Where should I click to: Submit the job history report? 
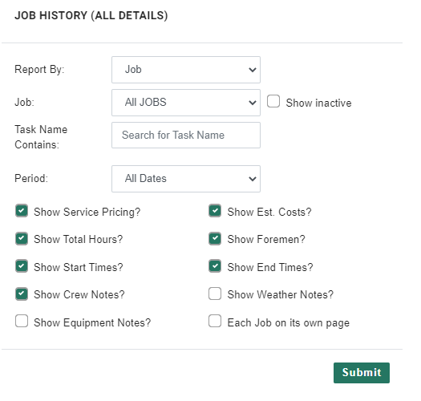(362, 373)
